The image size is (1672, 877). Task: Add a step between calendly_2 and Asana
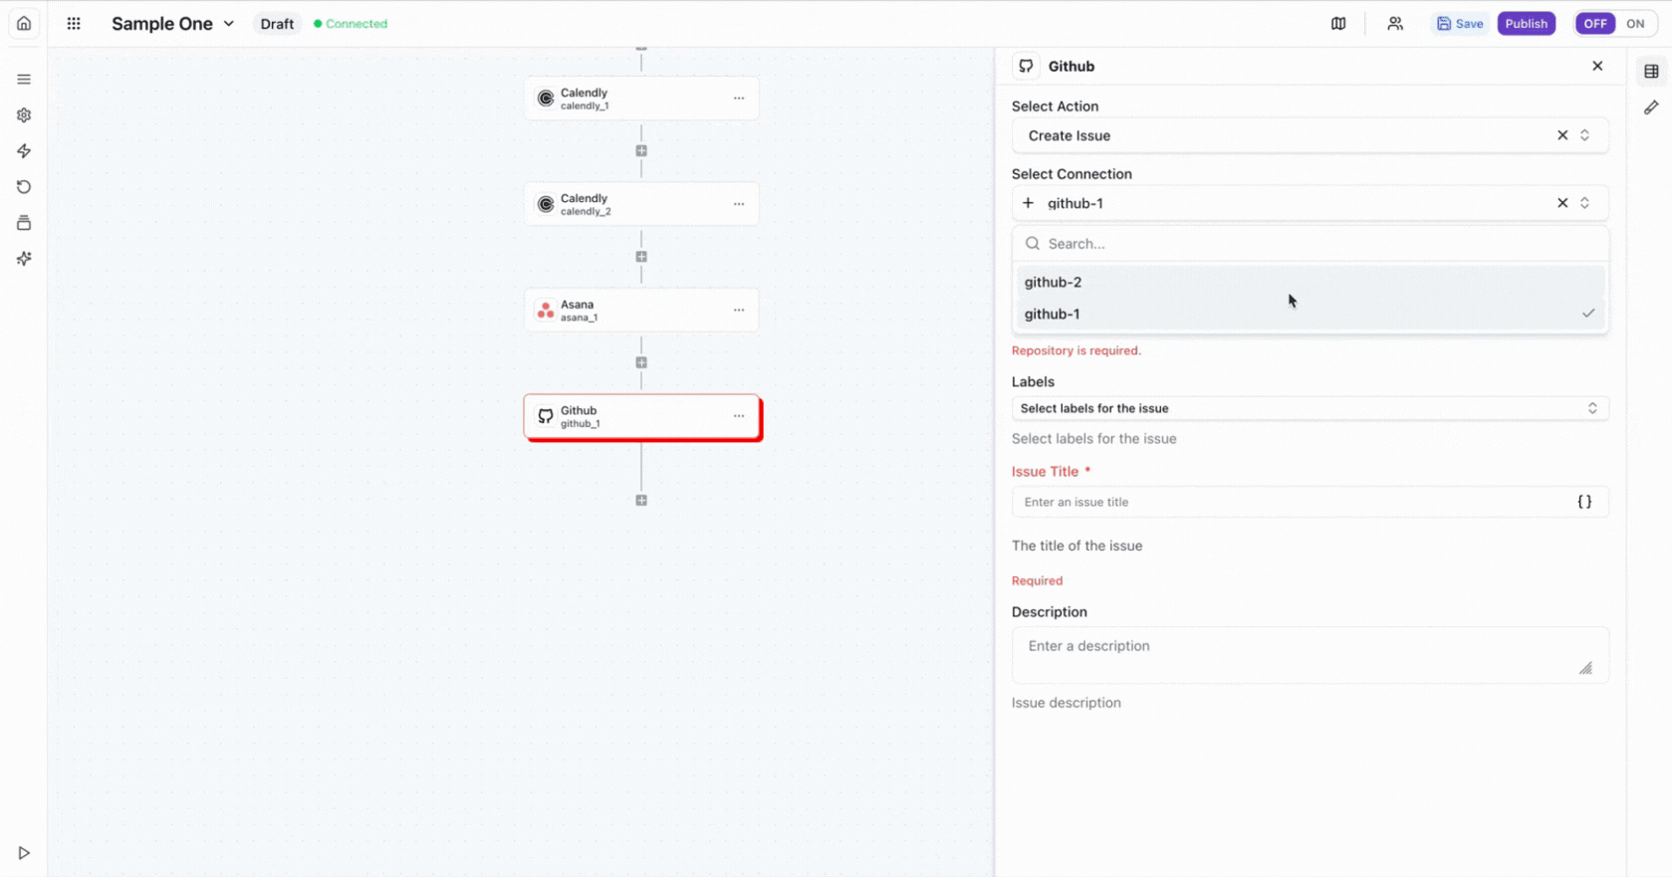tap(641, 257)
